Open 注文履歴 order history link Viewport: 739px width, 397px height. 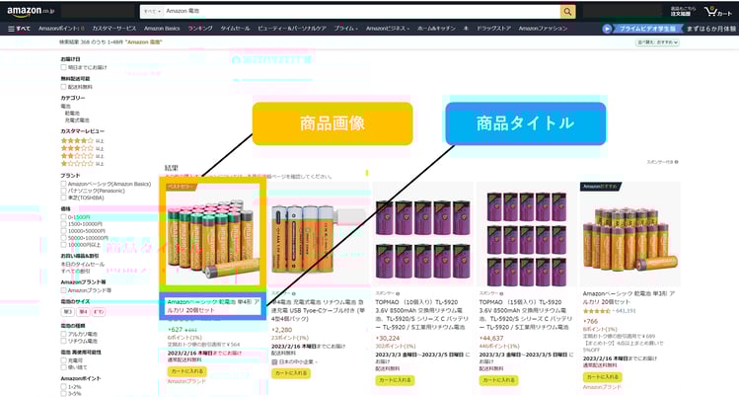click(x=681, y=14)
